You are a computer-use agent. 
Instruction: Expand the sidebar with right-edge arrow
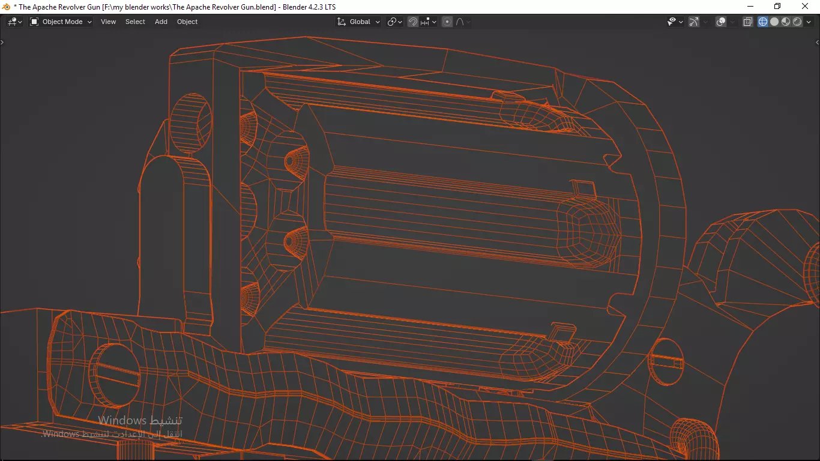click(x=817, y=42)
